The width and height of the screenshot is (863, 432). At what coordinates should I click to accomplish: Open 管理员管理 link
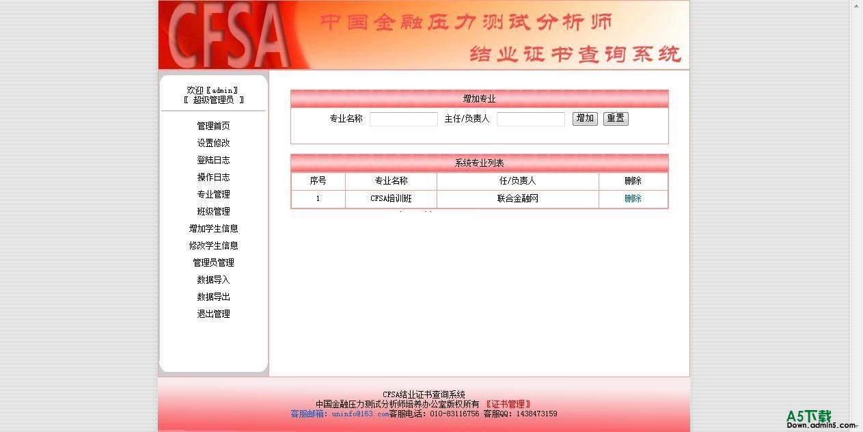click(x=213, y=262)
